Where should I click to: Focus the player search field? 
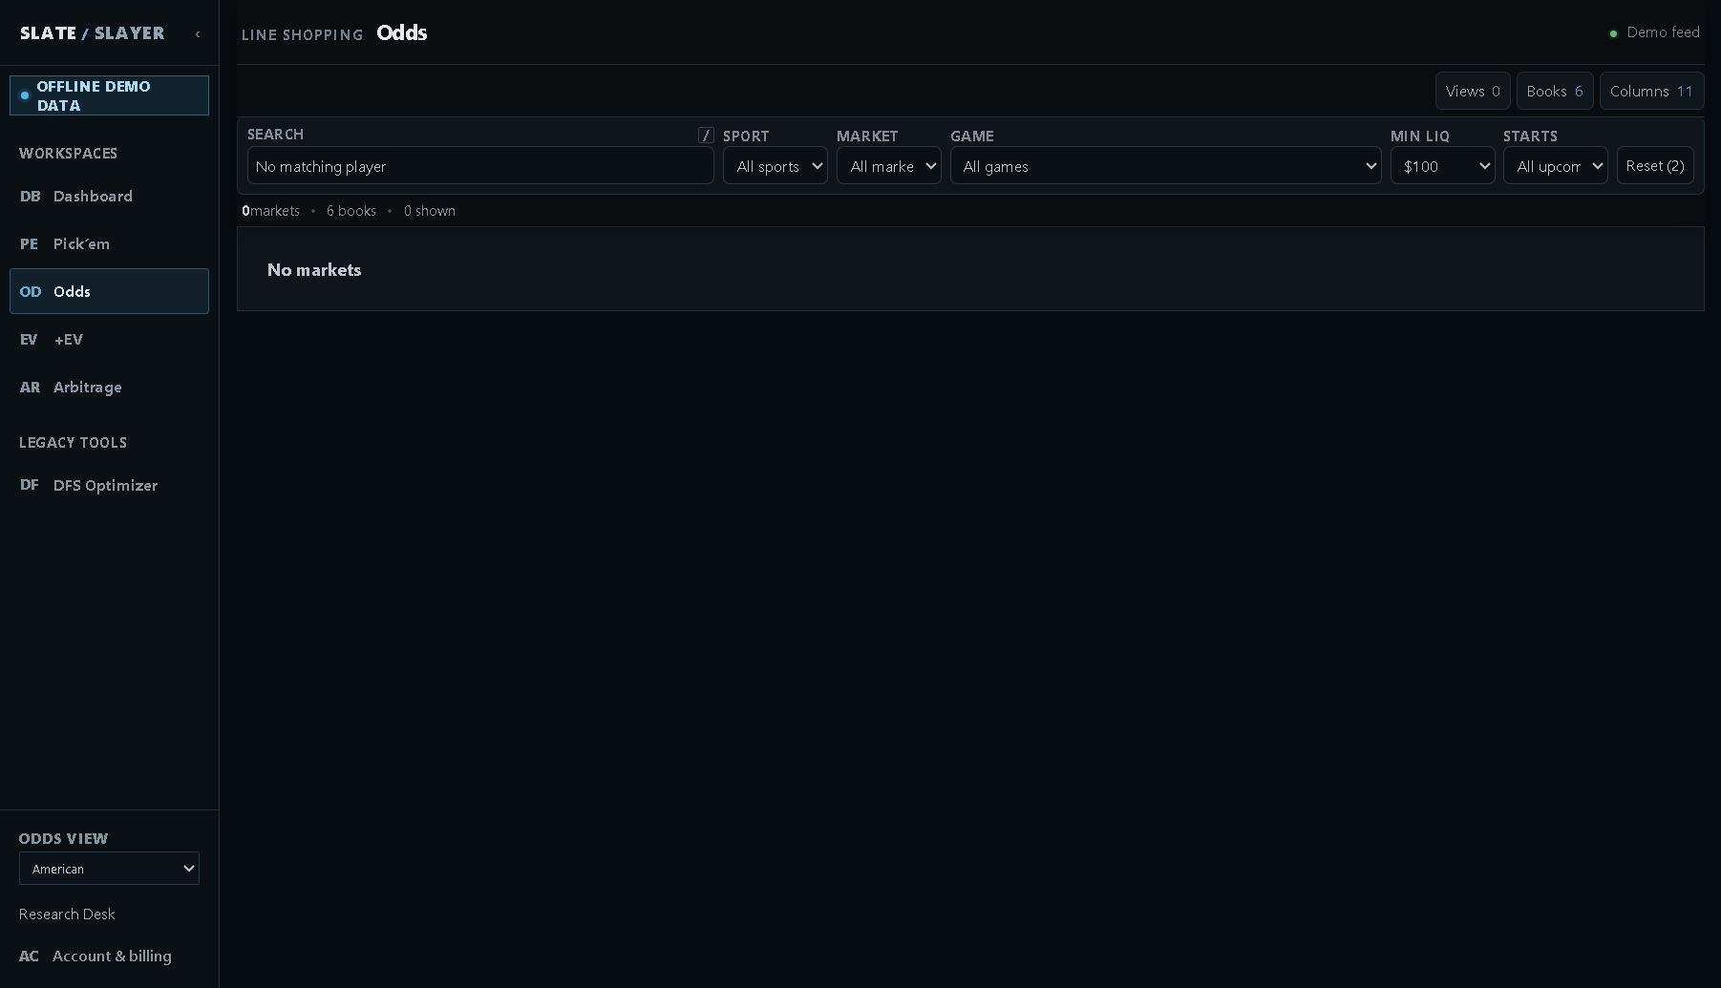tap(480, 165)
